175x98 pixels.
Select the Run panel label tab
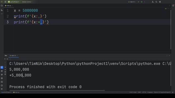click(x=6, y=56)
